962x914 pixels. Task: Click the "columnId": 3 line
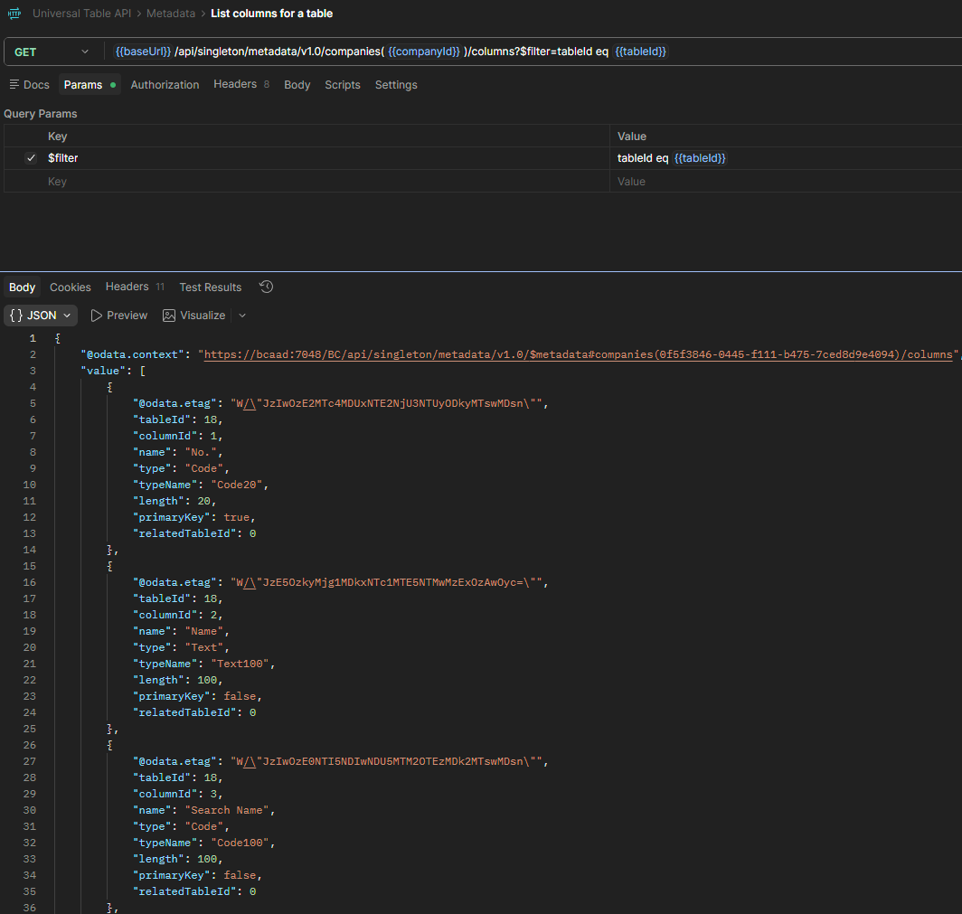tap(178, 794)
